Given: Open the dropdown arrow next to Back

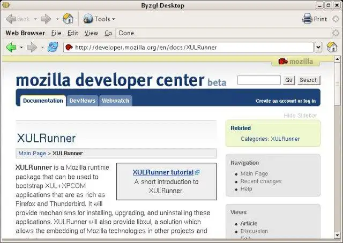Looking at the screenshot, I should pos(35,19).
